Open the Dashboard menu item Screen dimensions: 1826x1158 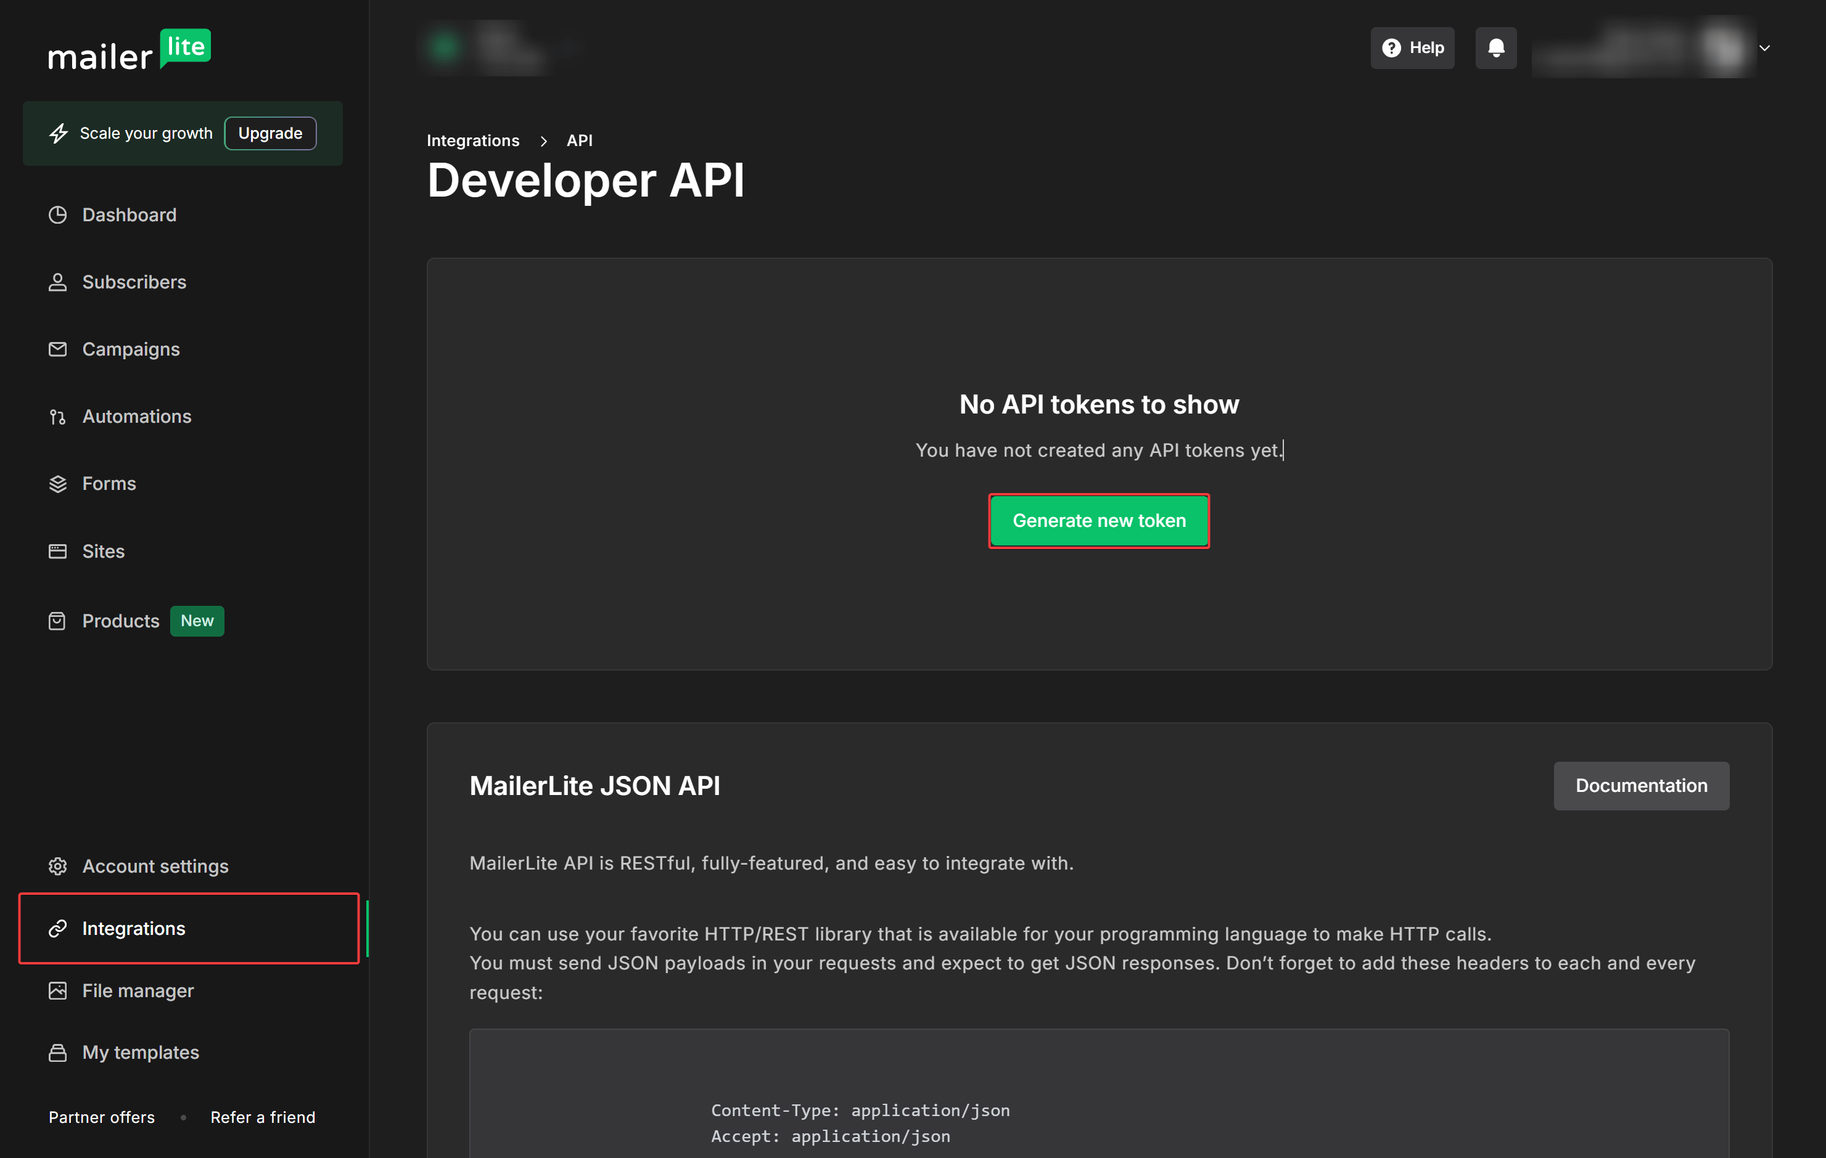pyautogui.click(x=129, y=215)
